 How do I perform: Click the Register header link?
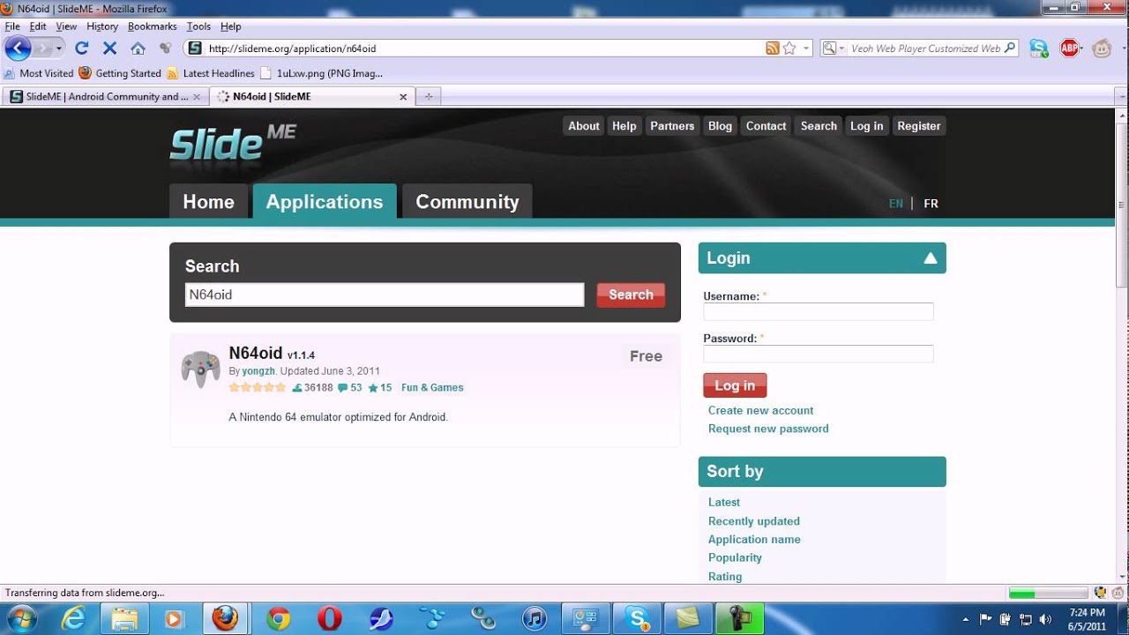pos(919,126)
